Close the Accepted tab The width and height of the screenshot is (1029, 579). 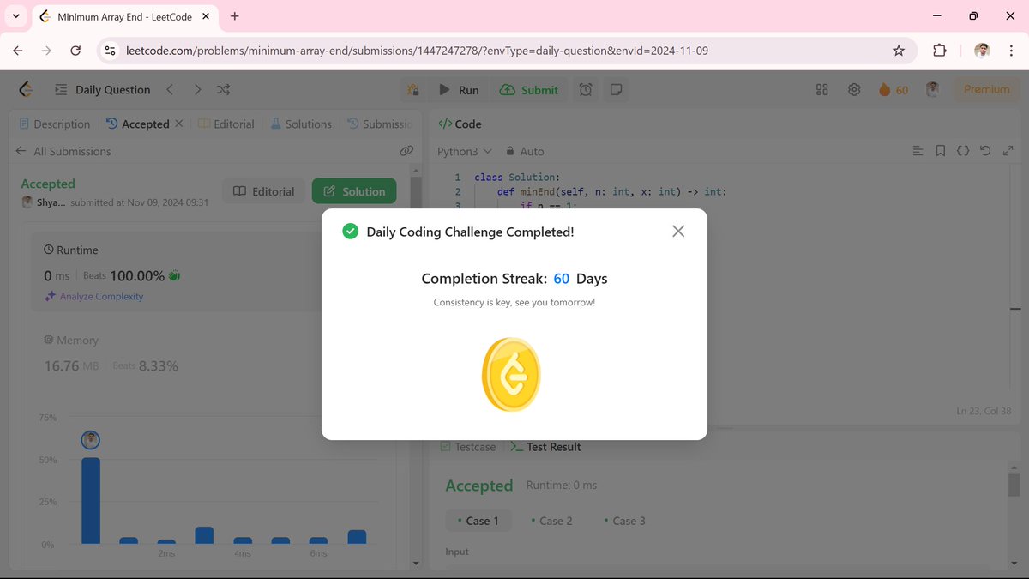click(x=178, y=124)
